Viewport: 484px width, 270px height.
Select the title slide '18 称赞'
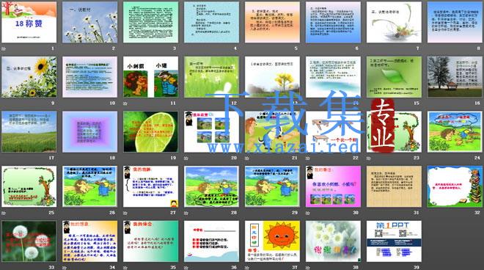pos(29,22)
